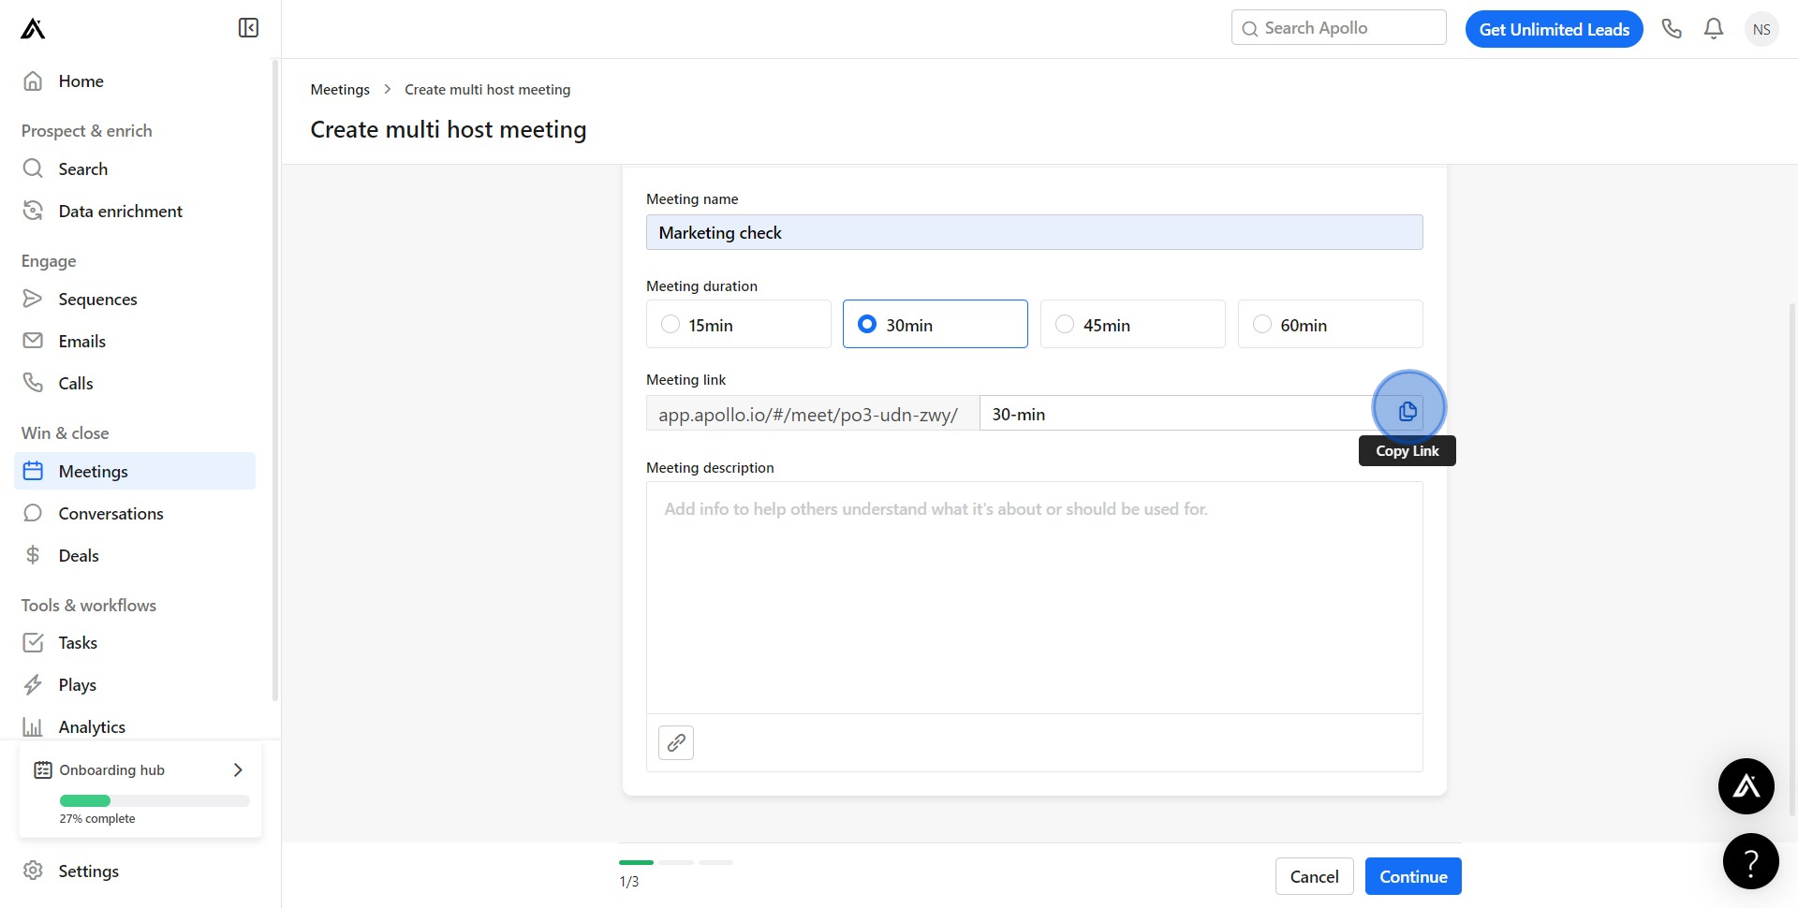Copy the meeting link icon
1798x908 pixels.
pos(1407,412)
